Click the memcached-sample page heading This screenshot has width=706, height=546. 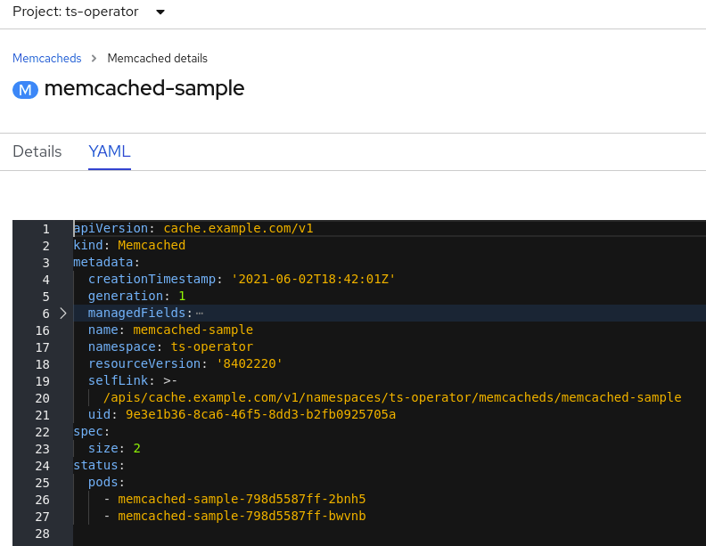tap(144, 88)
